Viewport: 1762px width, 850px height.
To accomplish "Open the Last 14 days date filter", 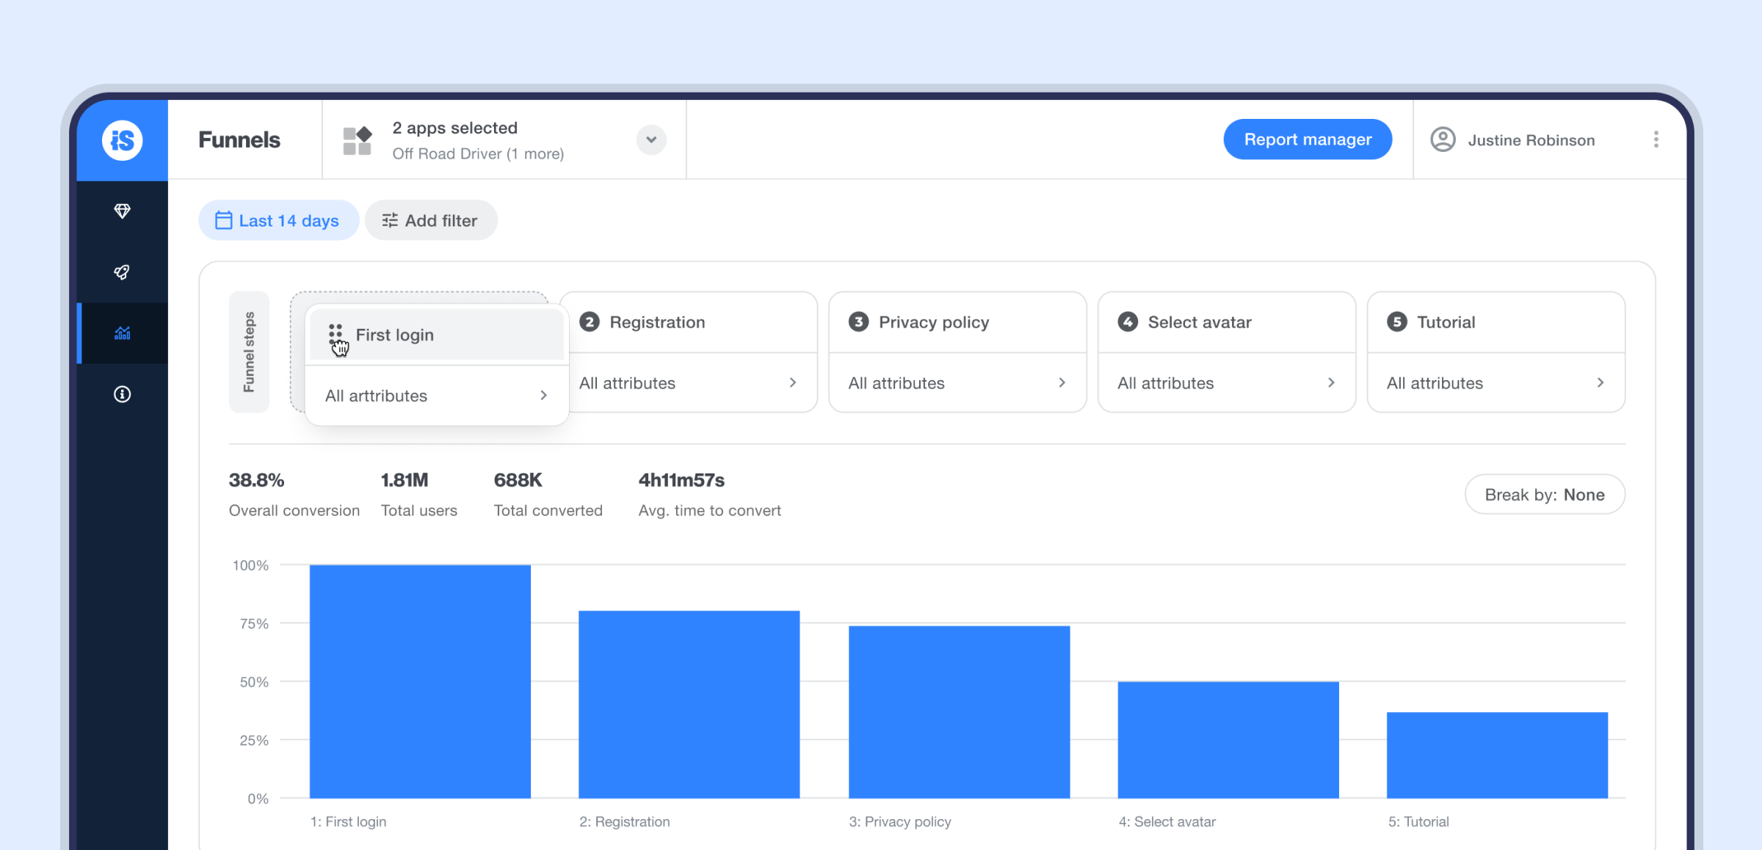I will click(x=278, y=220).
